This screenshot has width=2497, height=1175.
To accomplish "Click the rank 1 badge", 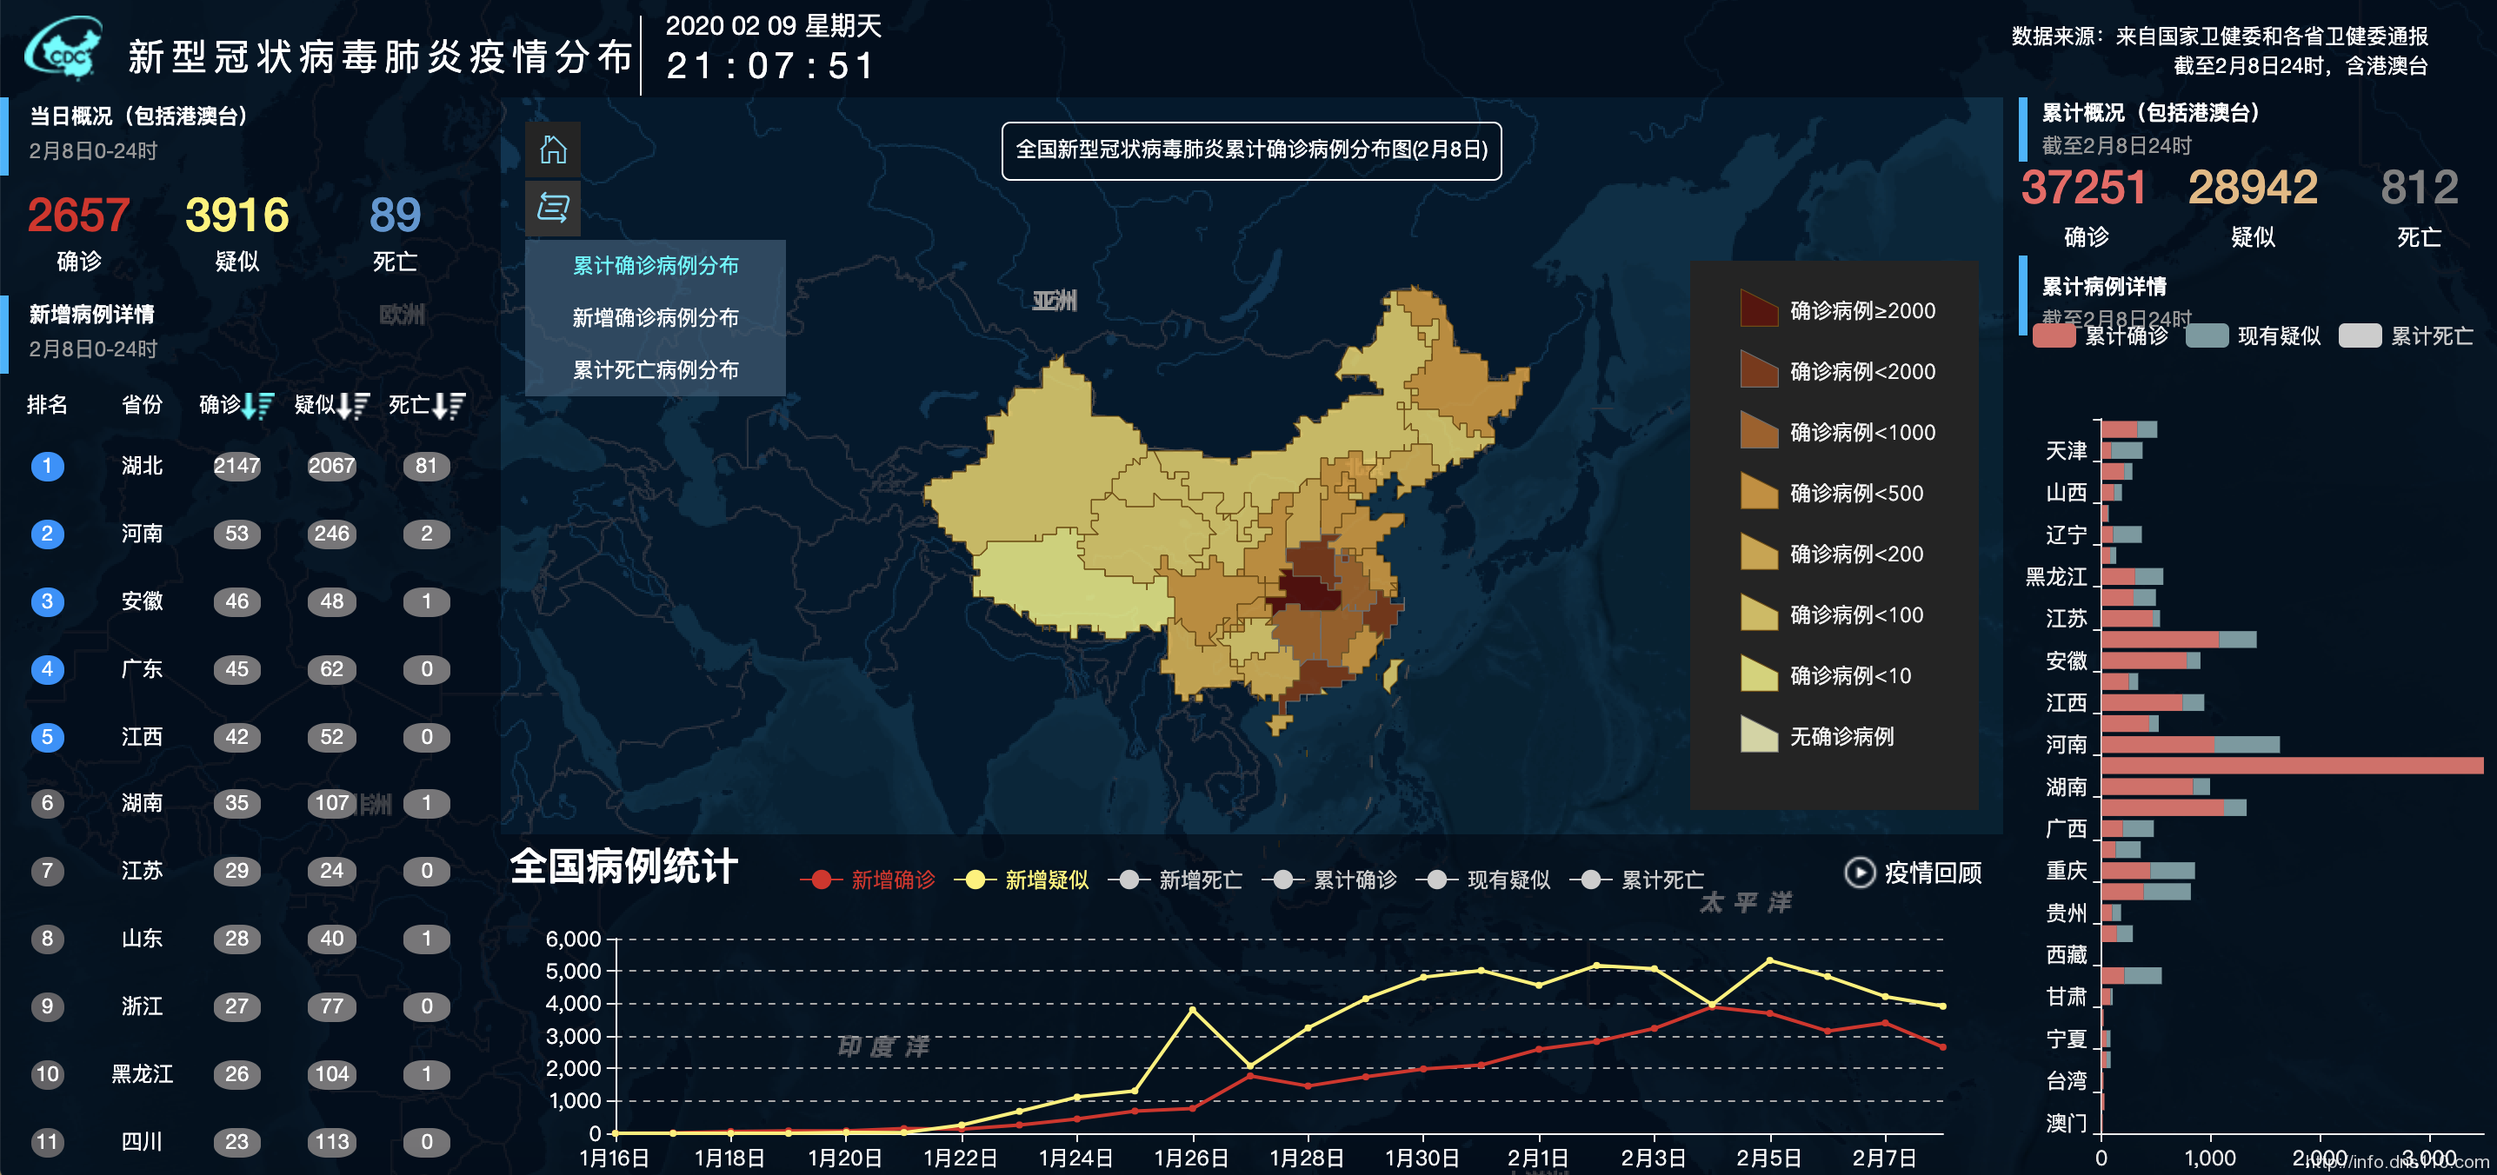I will (48, 466).
